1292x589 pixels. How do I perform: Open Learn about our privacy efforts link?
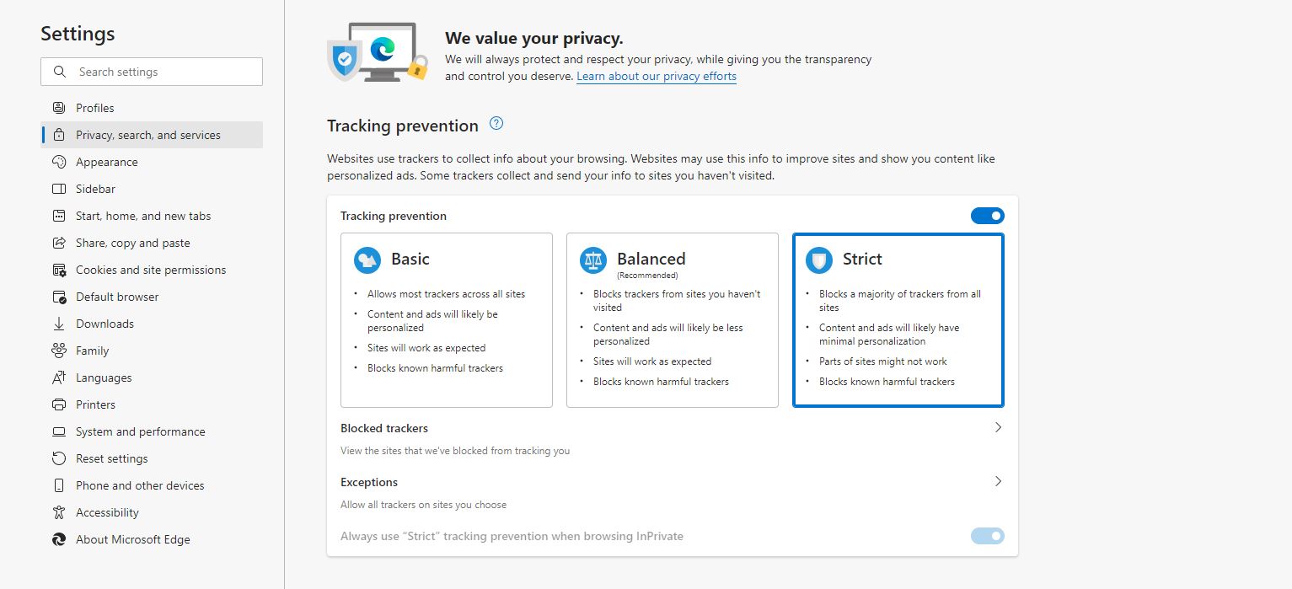pyautogui.click(x=657, y=77)
